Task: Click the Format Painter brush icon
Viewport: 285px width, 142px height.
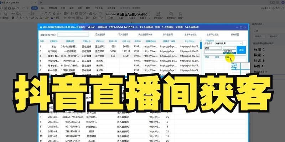Action: (x=5, y=14)
